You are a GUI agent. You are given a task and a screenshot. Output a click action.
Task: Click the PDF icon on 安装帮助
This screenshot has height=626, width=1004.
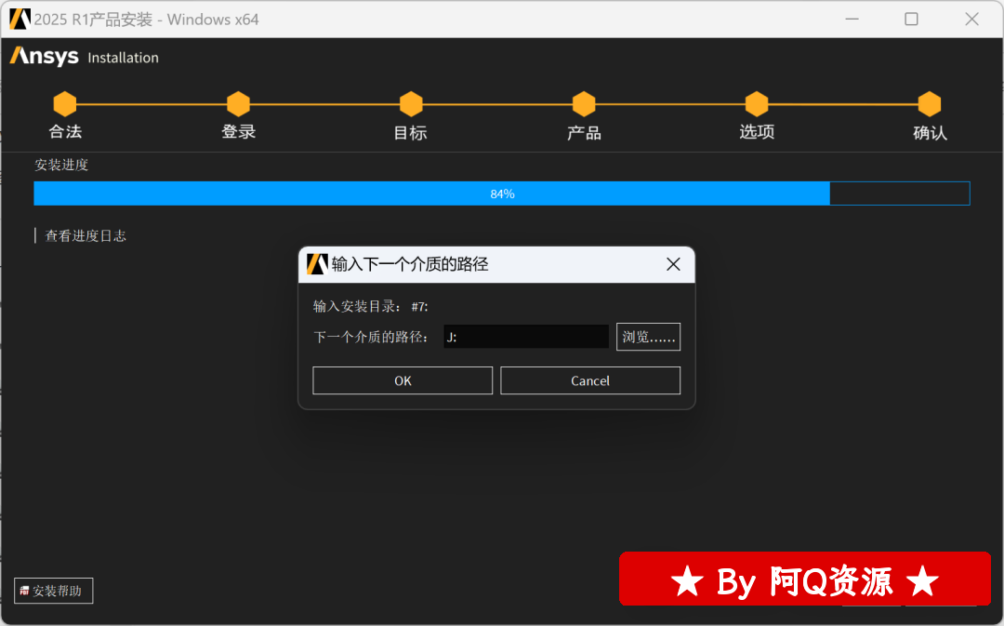[24, 591]
